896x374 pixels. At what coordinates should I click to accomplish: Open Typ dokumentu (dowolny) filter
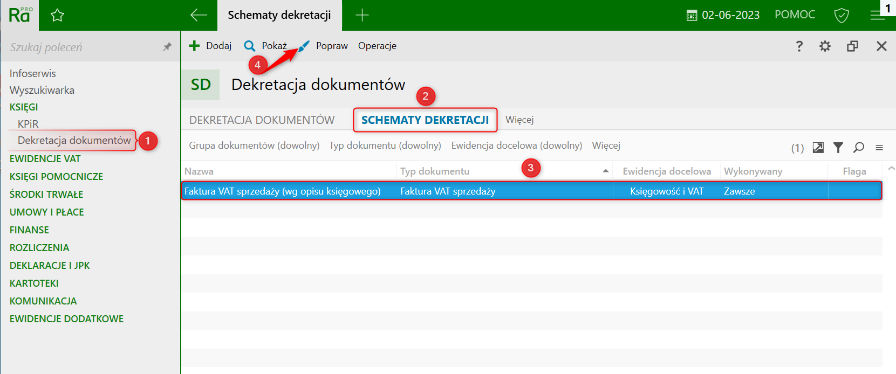385,146
